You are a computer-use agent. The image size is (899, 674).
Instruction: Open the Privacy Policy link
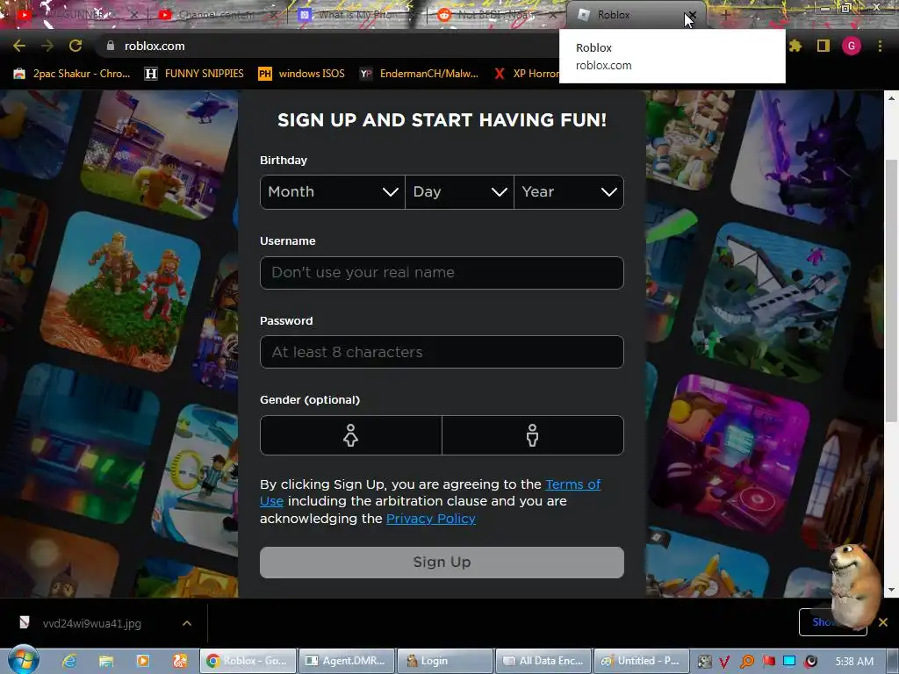(x=430, y=519)
